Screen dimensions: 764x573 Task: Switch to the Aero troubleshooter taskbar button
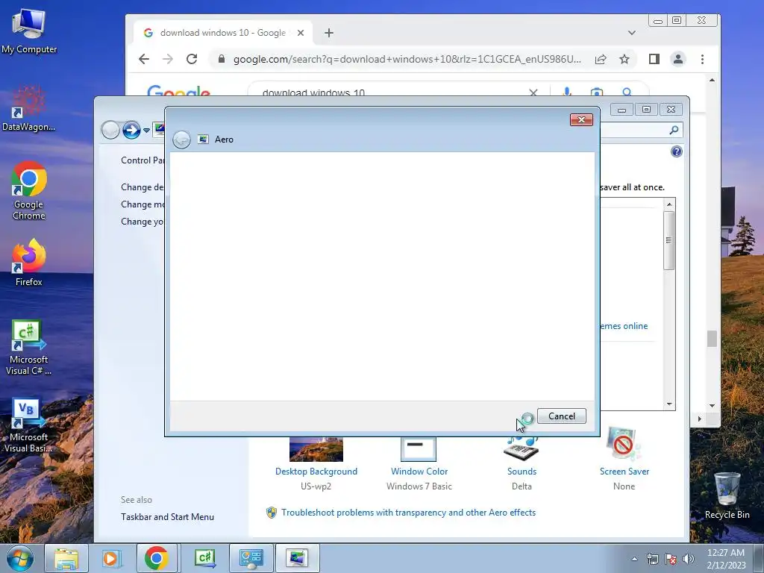click(x=297, y=558)
